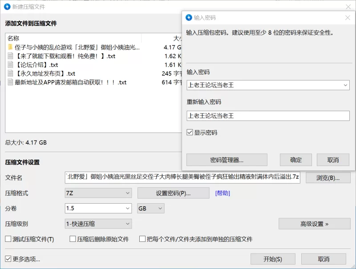Select the 【永久地址发布页】.txt row
Screen dimensions: 356x269
[x=94, y=73]
